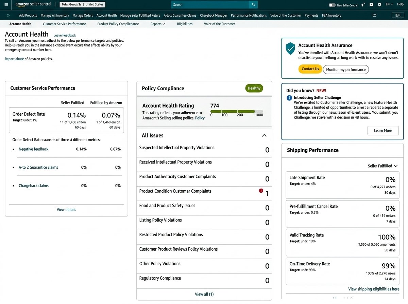Select the Account Health sub-tab
The image size is (408, 304).
tap(20, 24)
